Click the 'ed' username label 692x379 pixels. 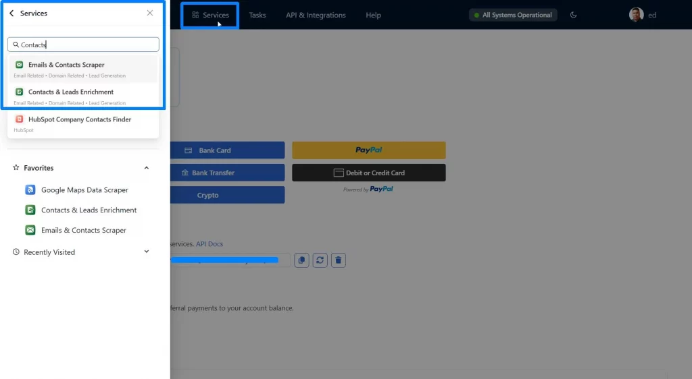click(652, 15)
